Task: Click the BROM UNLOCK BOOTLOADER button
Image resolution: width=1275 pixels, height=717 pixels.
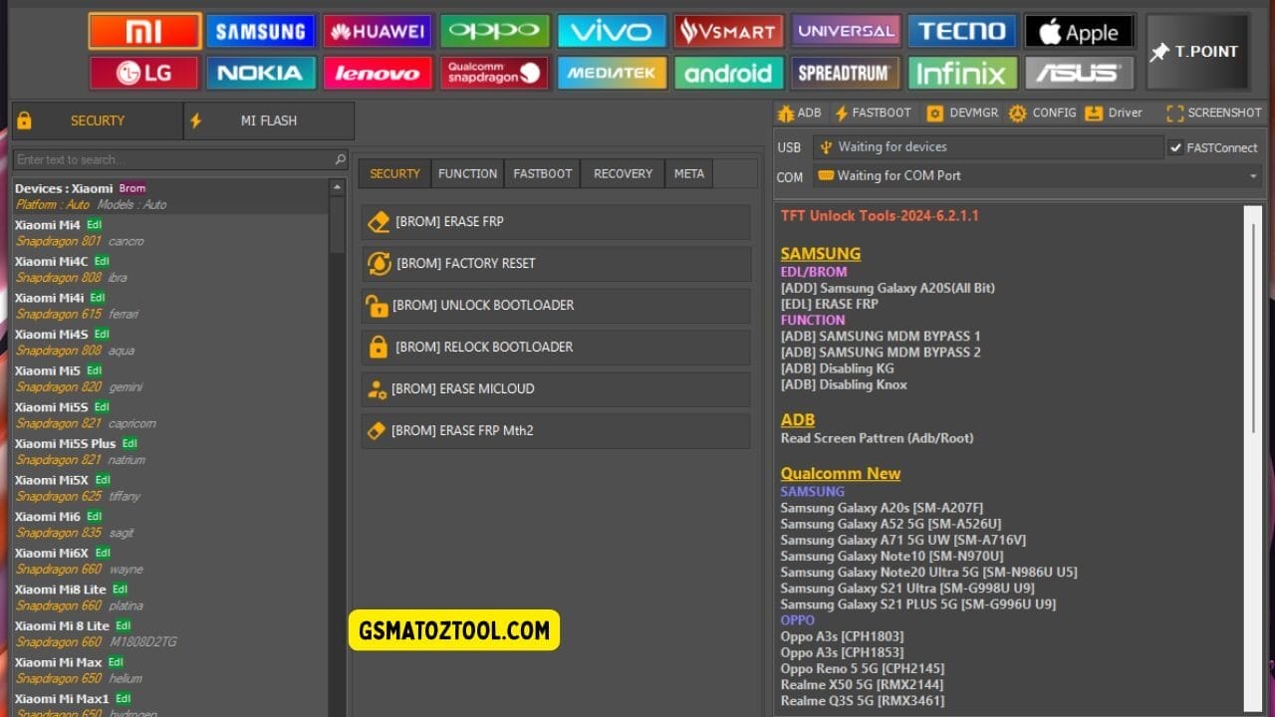Action: click(555, 306)
